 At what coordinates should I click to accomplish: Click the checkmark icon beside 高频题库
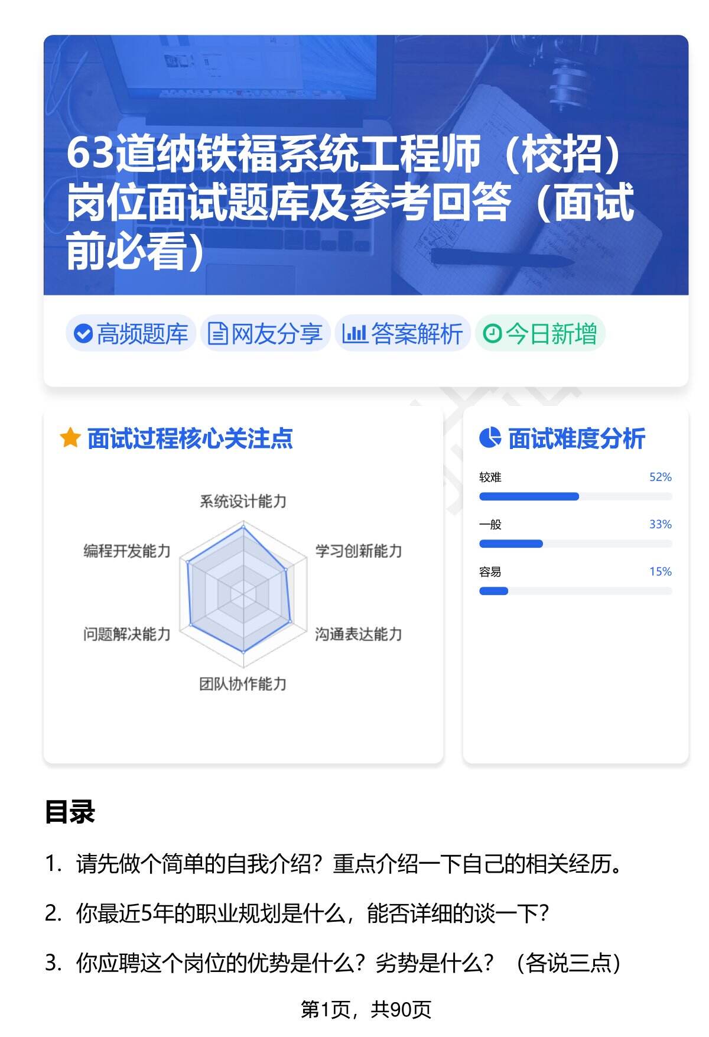pyautogui.click(x=83, y=334)
